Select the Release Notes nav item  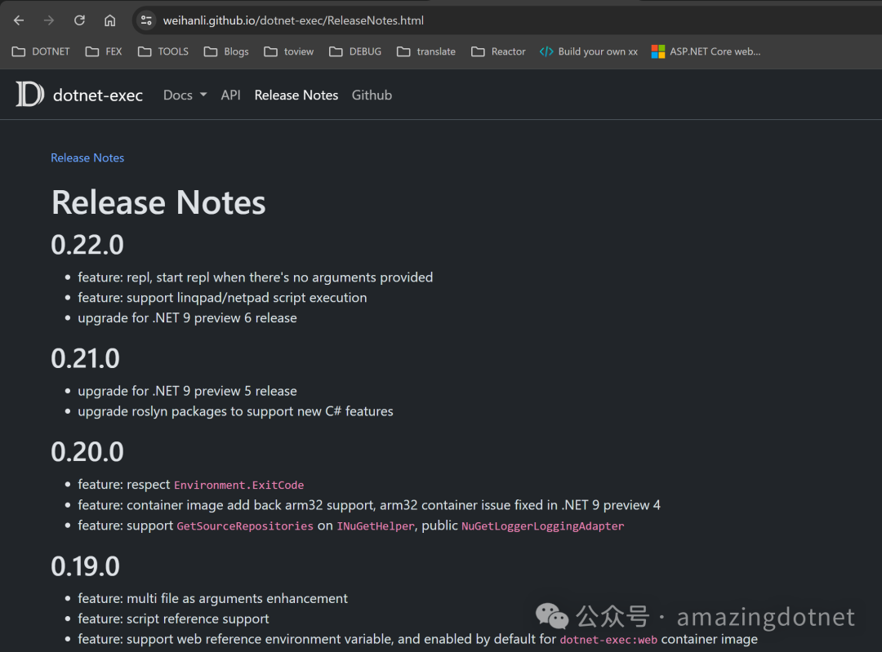(x=296, y=95)
